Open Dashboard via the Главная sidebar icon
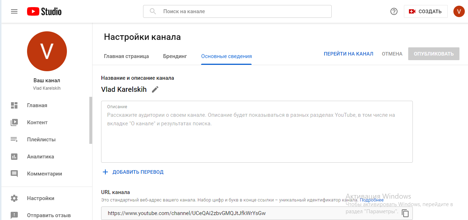468x220 pixels. (x=14, y=105)
